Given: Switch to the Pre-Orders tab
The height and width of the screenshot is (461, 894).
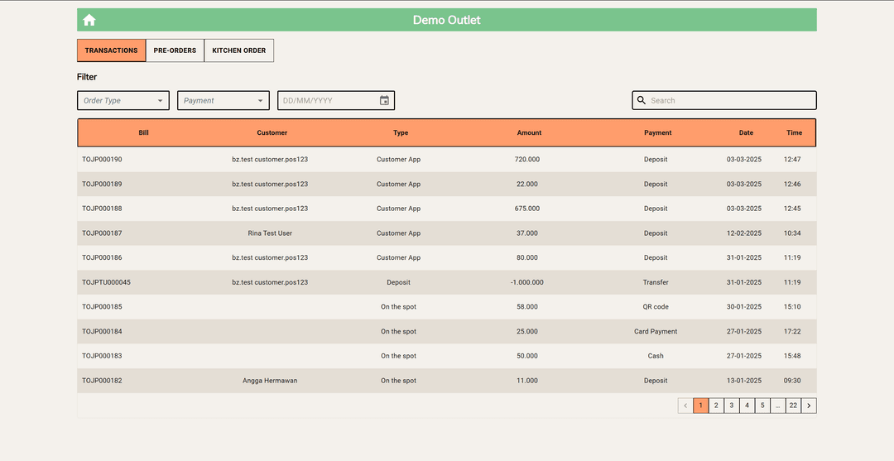Looking at the screenshot, I should click(175, 50).
